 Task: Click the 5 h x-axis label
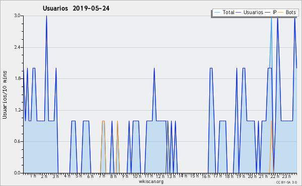click(79, 176)
